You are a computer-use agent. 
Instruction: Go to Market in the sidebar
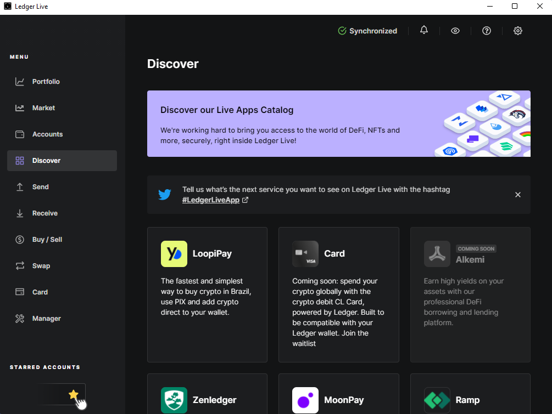[43, 108]
